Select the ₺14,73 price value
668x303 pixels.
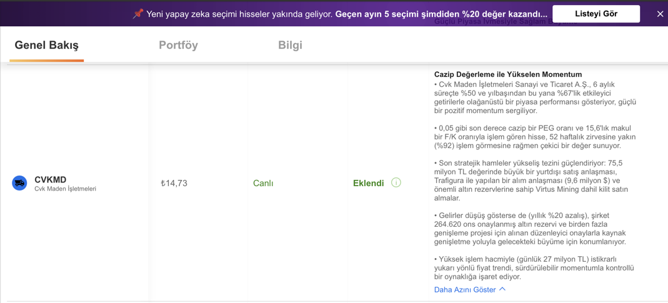(173, 183)
